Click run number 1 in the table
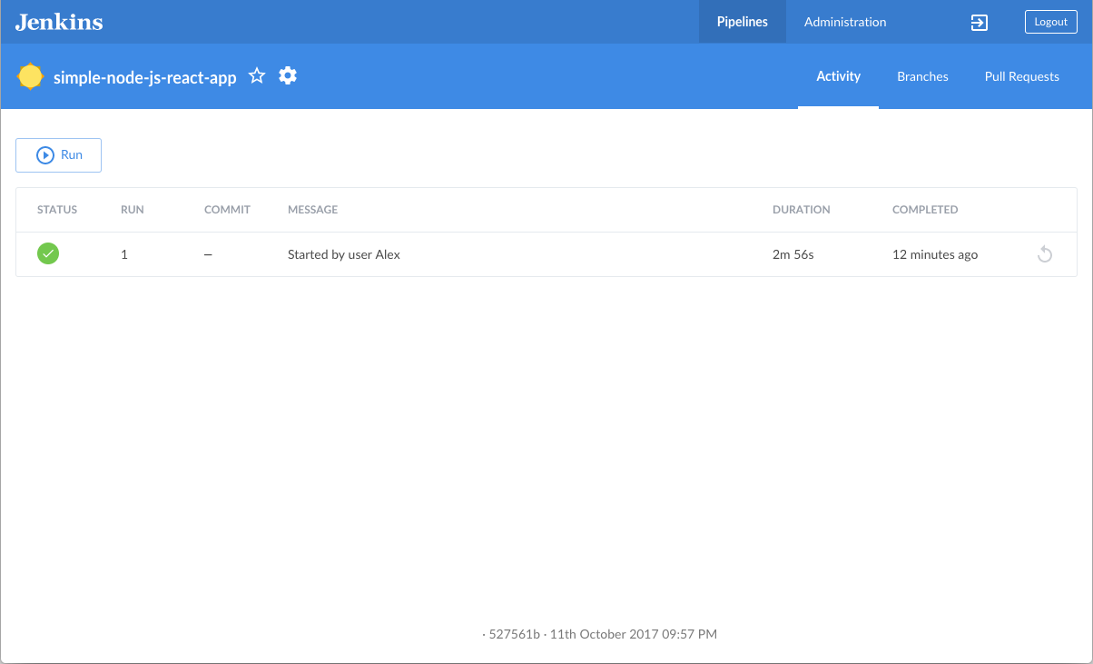 tap(124, 254)
